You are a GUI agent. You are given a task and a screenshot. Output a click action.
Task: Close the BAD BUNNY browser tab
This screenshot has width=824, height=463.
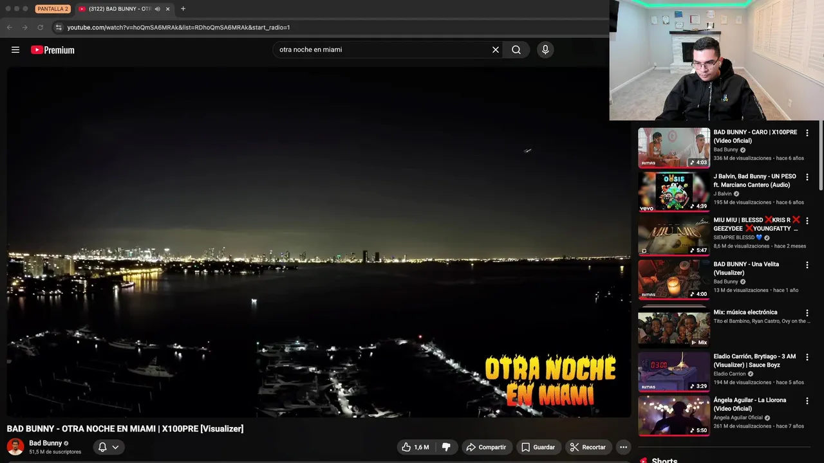[x=168, y=9]
